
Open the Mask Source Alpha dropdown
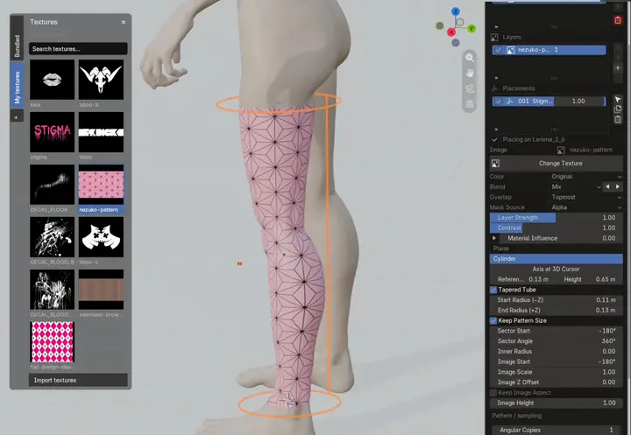[586, 207]
